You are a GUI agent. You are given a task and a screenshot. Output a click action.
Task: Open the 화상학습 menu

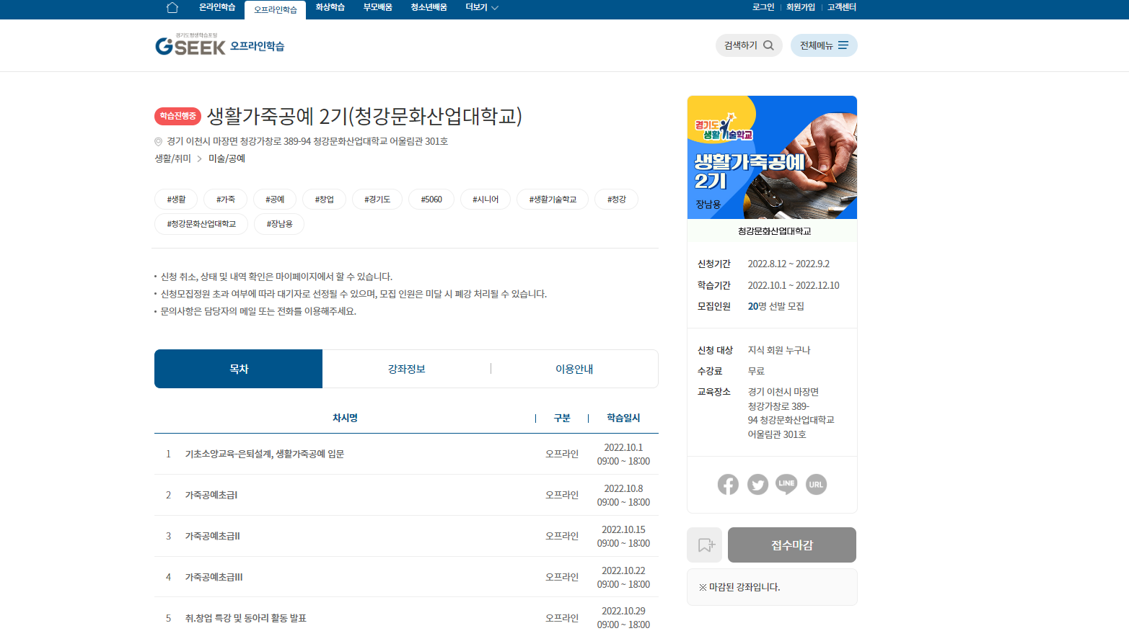coord(330,7)
